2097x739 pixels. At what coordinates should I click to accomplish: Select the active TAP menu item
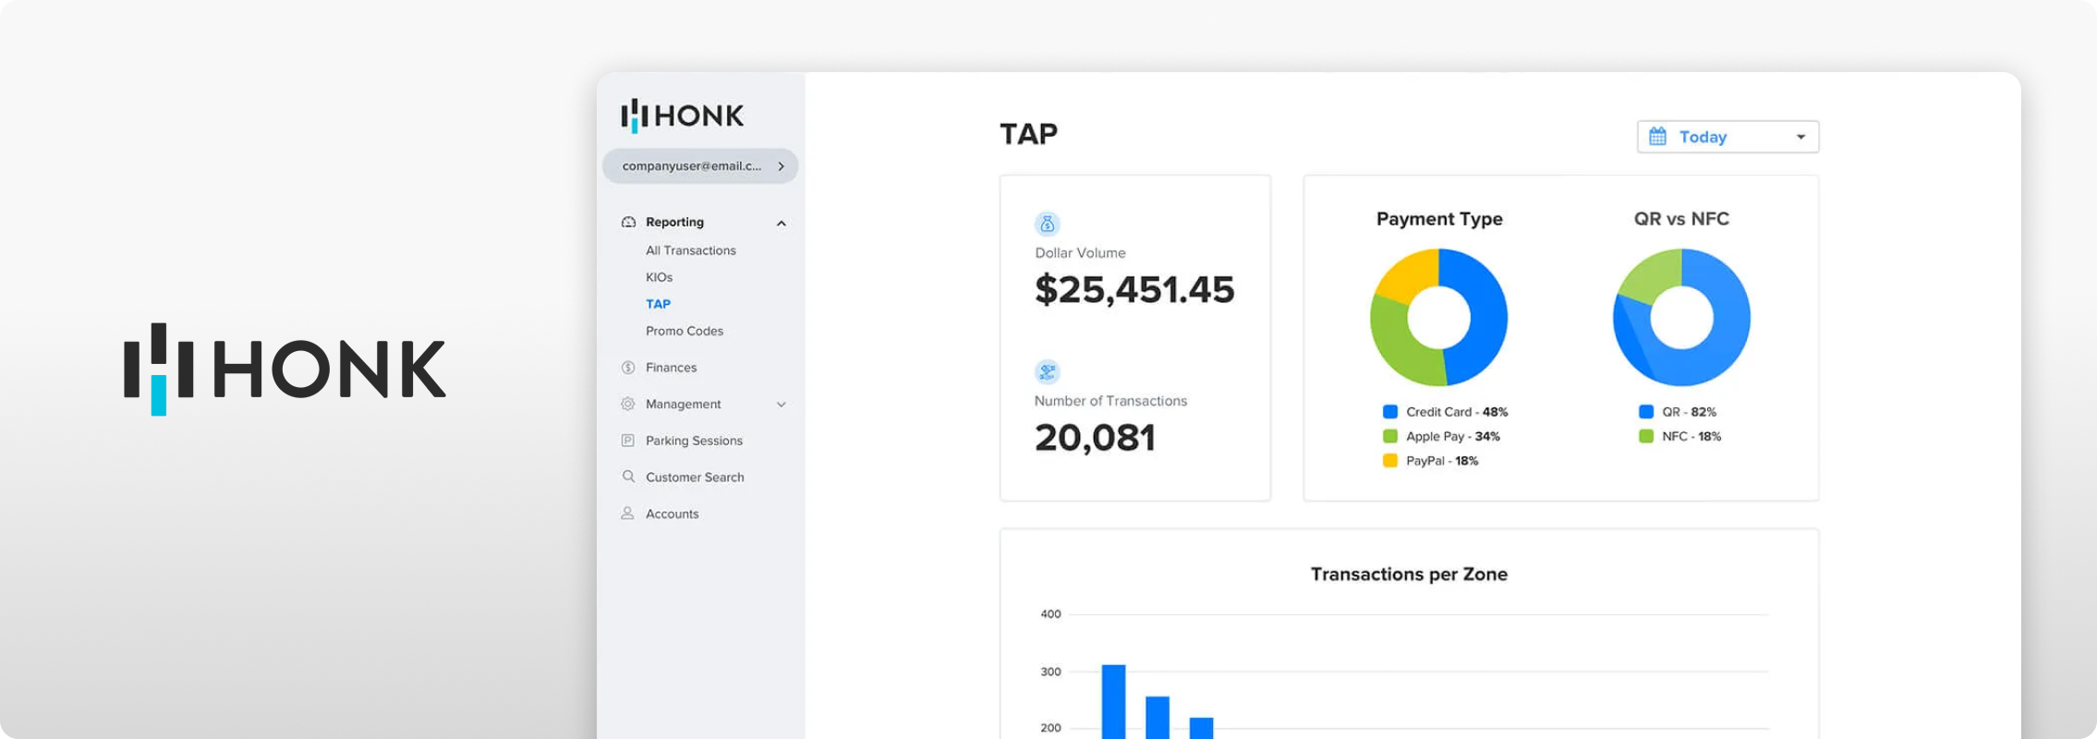pos(658,304)
